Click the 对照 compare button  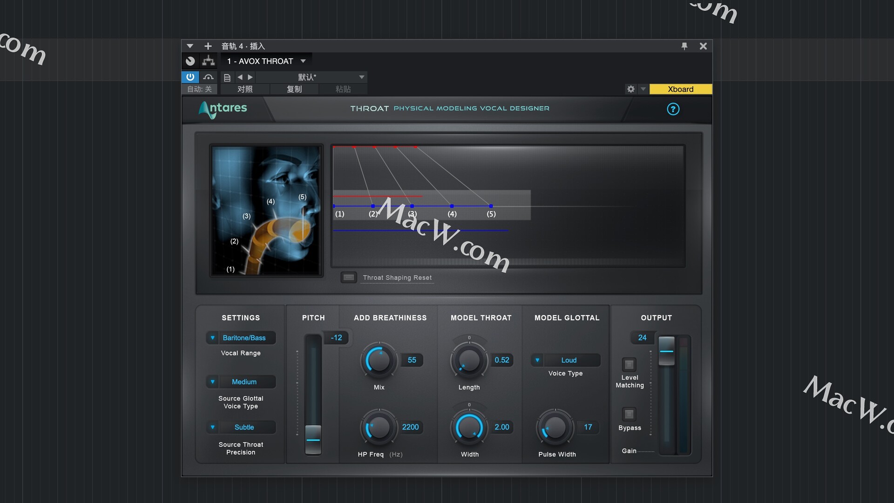click(x=245, y=89)
